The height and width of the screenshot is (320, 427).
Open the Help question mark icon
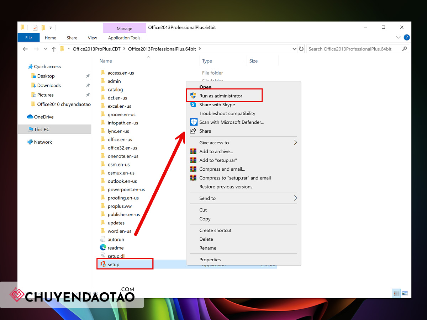coord(407,38)
